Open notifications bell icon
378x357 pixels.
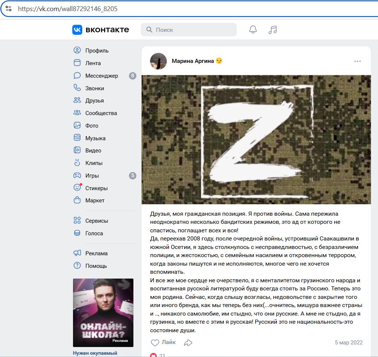point(253,30)
